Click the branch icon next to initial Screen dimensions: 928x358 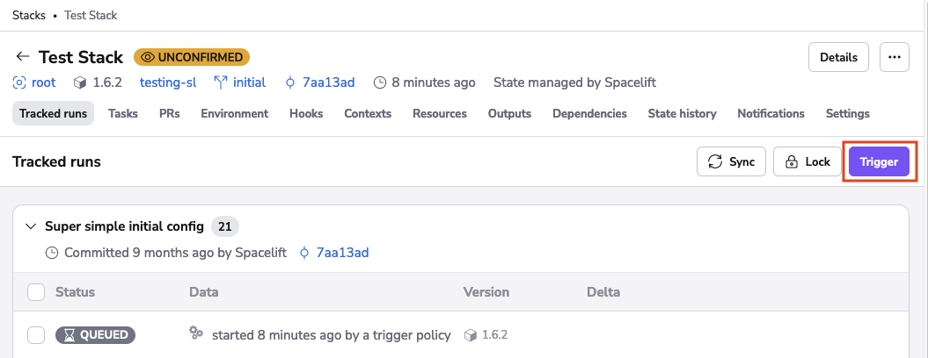220,82
